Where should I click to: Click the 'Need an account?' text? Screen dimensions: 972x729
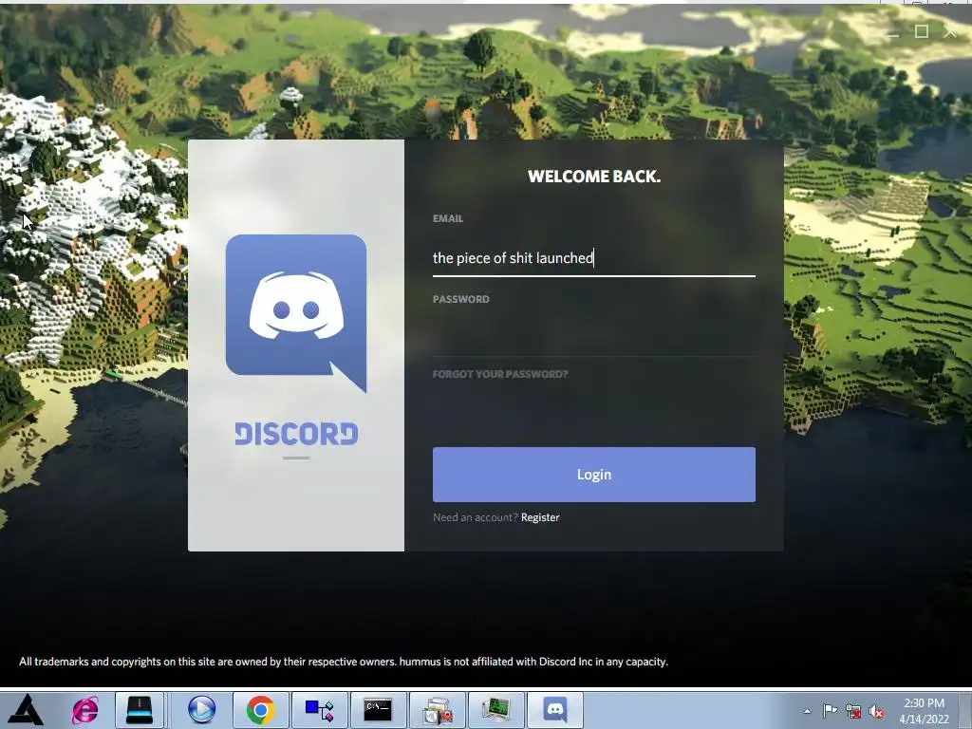point(475,517)
